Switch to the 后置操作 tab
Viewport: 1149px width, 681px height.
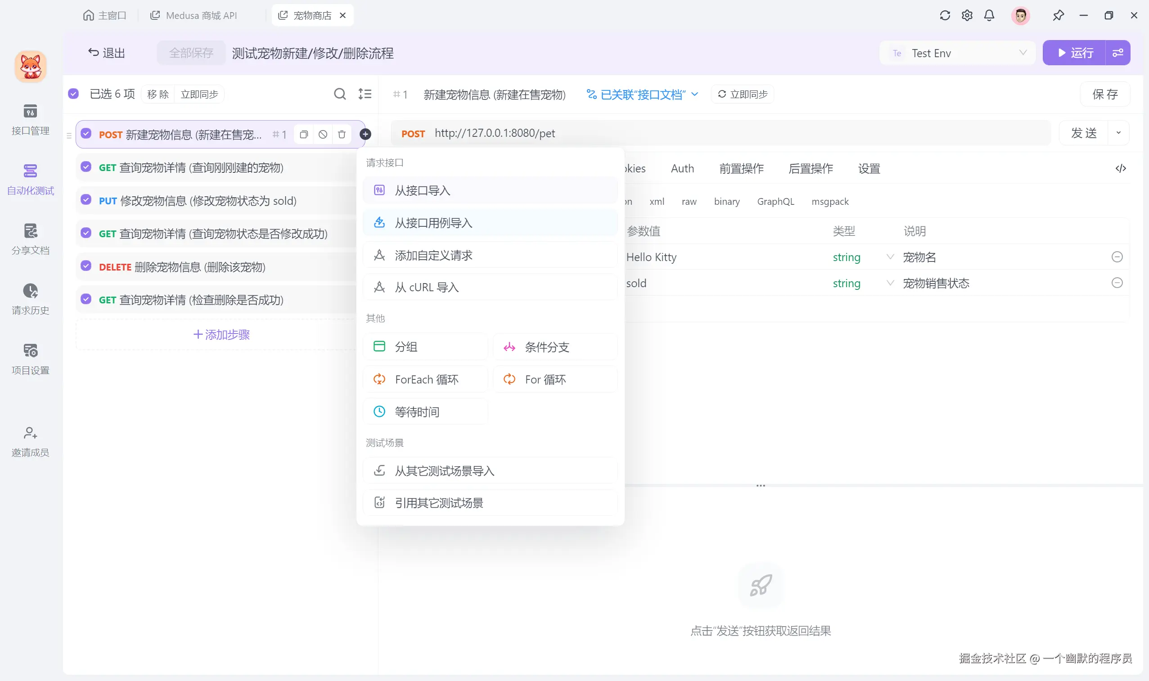(x=811, y=168)
